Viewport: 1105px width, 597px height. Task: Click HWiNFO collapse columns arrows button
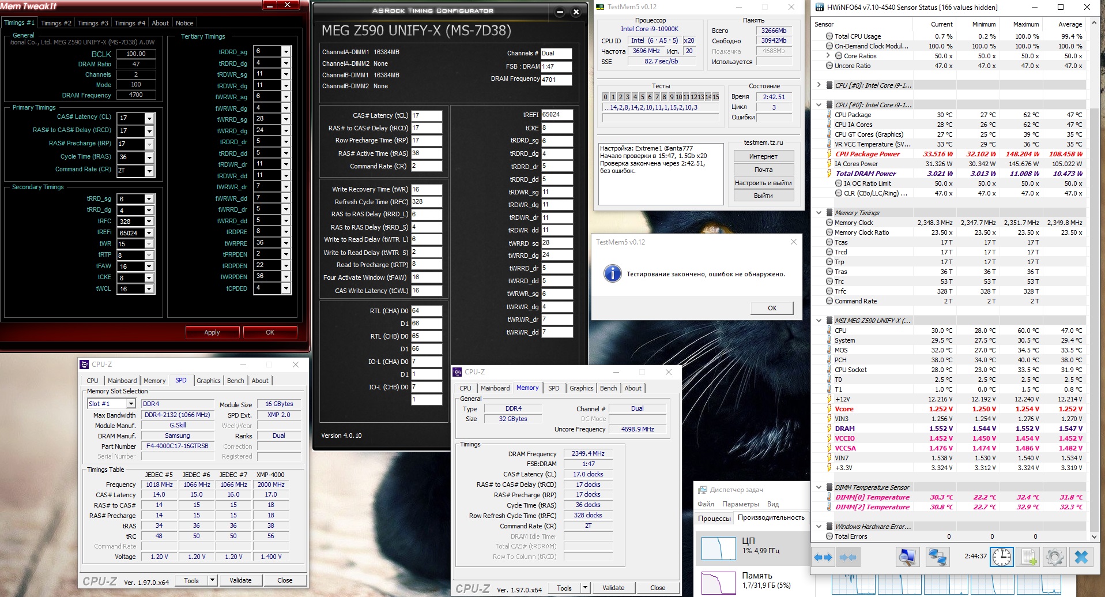tap(848, 557)
